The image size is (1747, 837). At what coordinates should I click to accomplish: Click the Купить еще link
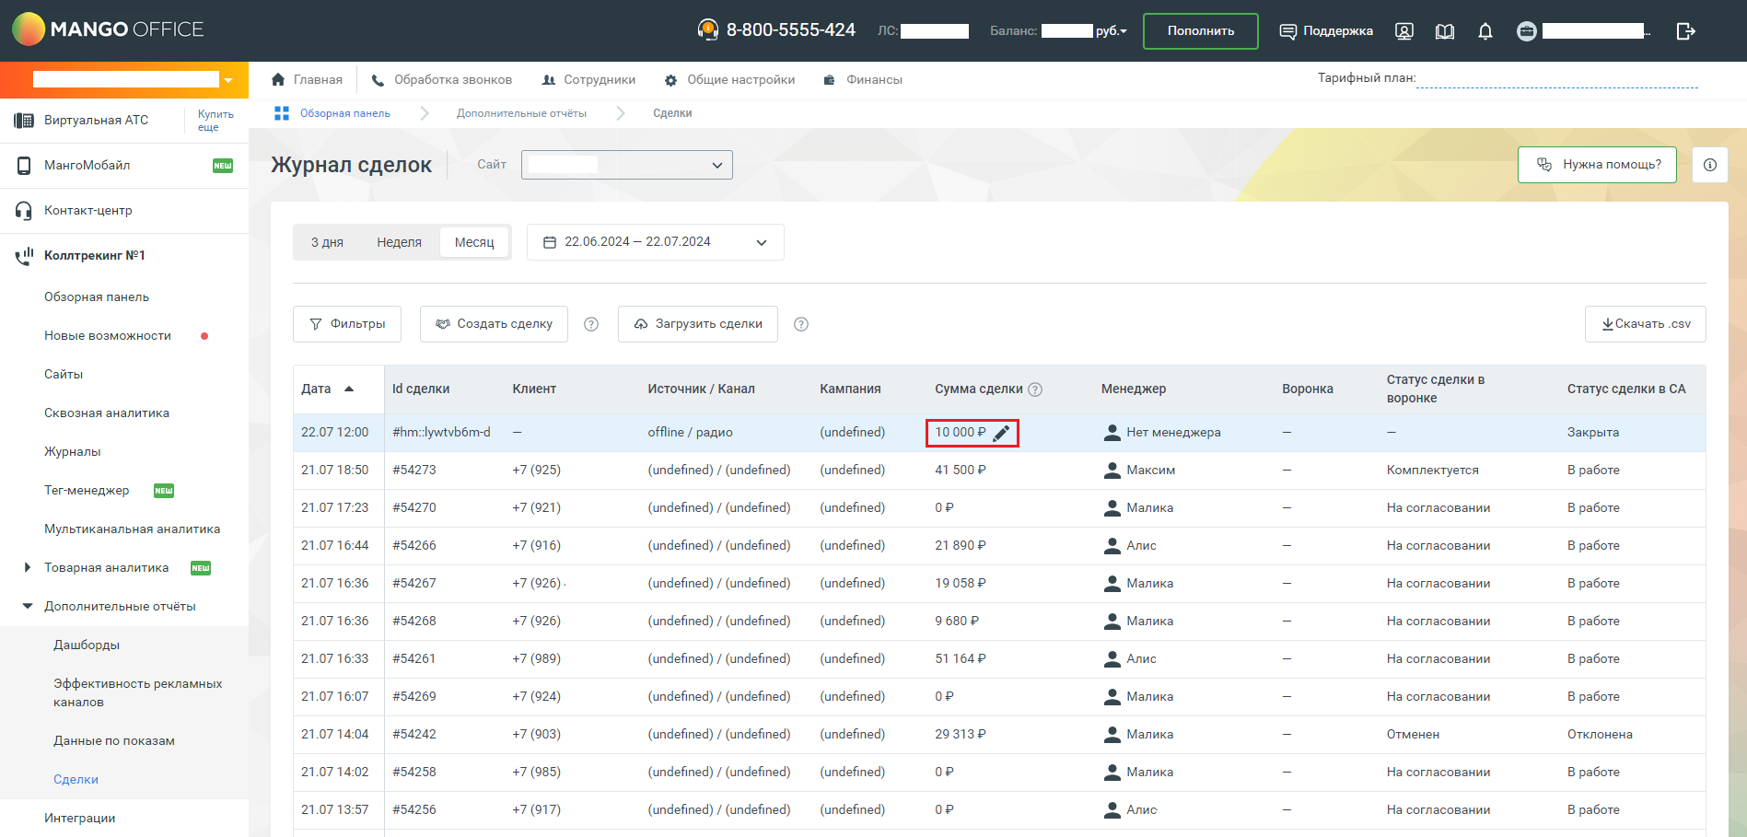pos(215,121)
